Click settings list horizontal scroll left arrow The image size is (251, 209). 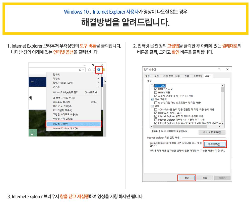point(152,126)
